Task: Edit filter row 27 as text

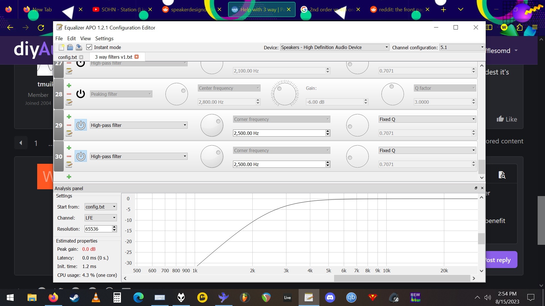Action: [x=69, y=71]
